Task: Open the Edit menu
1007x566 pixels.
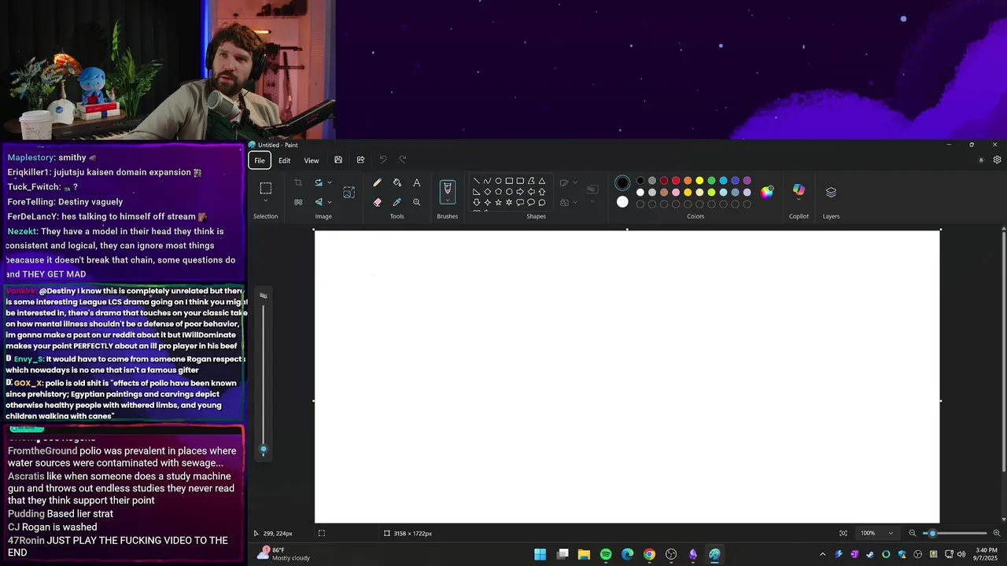Action: (284, 160)
